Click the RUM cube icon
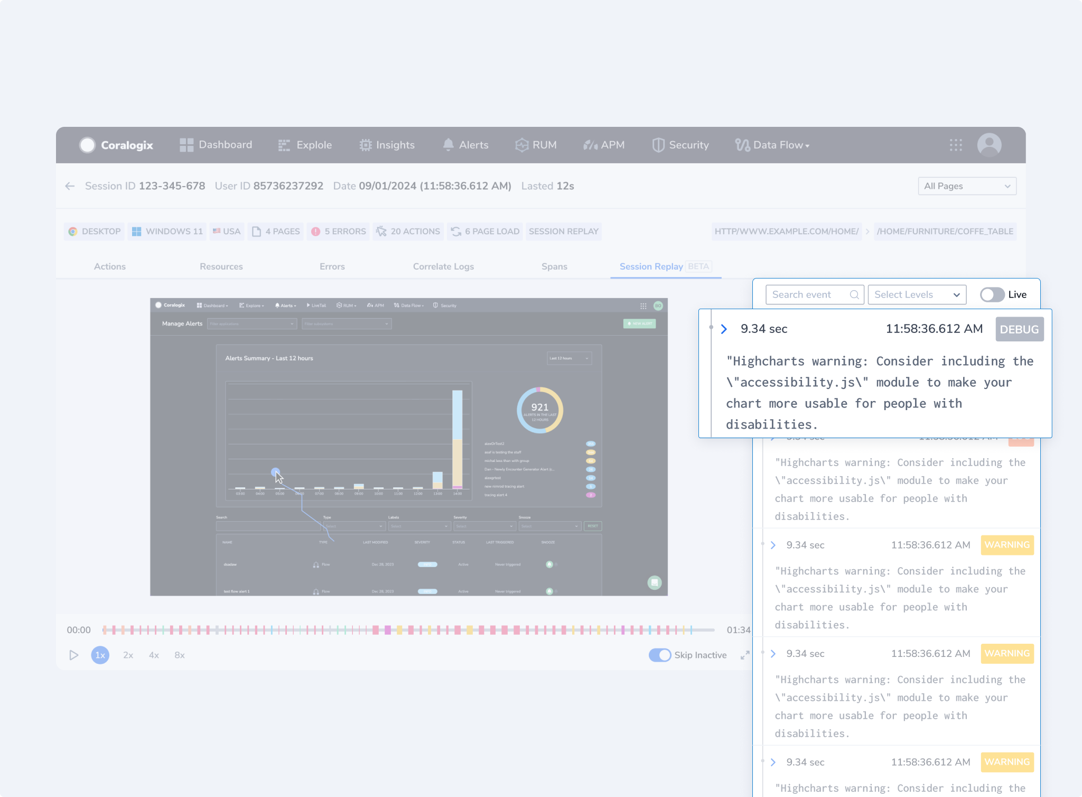Image resolution: width=1082 pixels, height=797 pixels. [522, 145]
